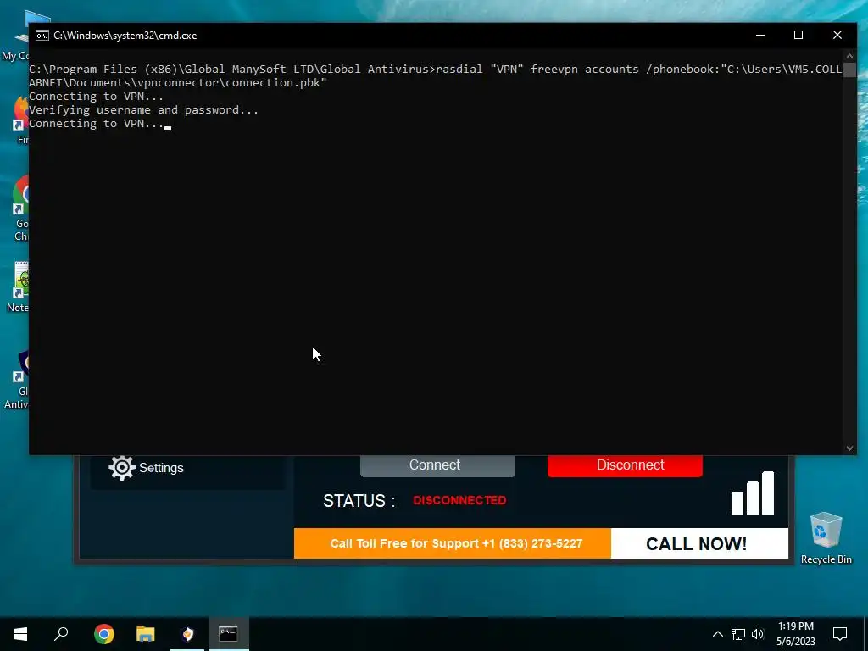The width and height of the screenshot is (868, 651).
Task: Open File Explorer from the taskbar
Action: [x=146, y=634]
